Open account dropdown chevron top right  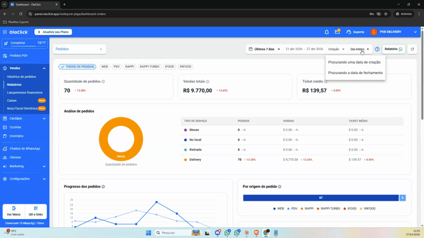[x=415, y=32]
